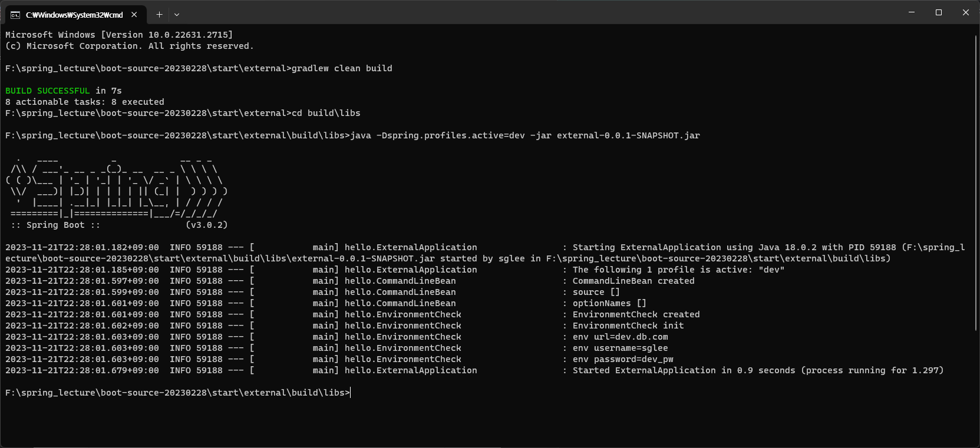Click the vertical scrollbar thumb
Viewport: 980px width, 448px height.
[976, 182]
